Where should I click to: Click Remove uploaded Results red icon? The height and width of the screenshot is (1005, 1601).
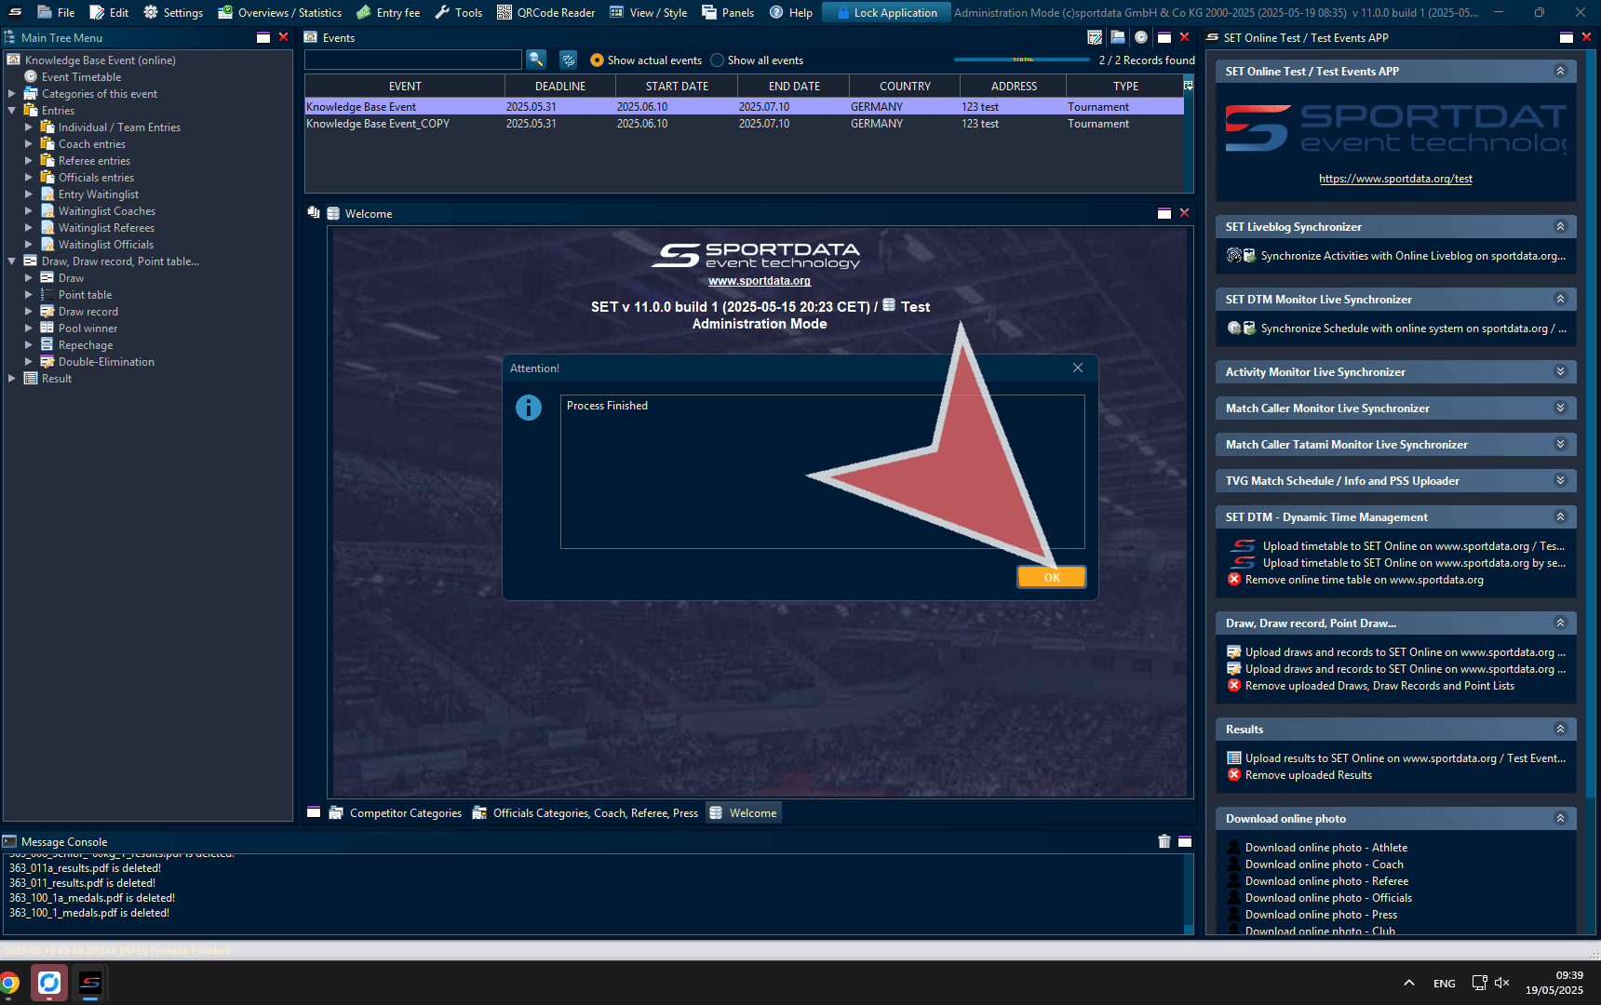pos(1234,775)
